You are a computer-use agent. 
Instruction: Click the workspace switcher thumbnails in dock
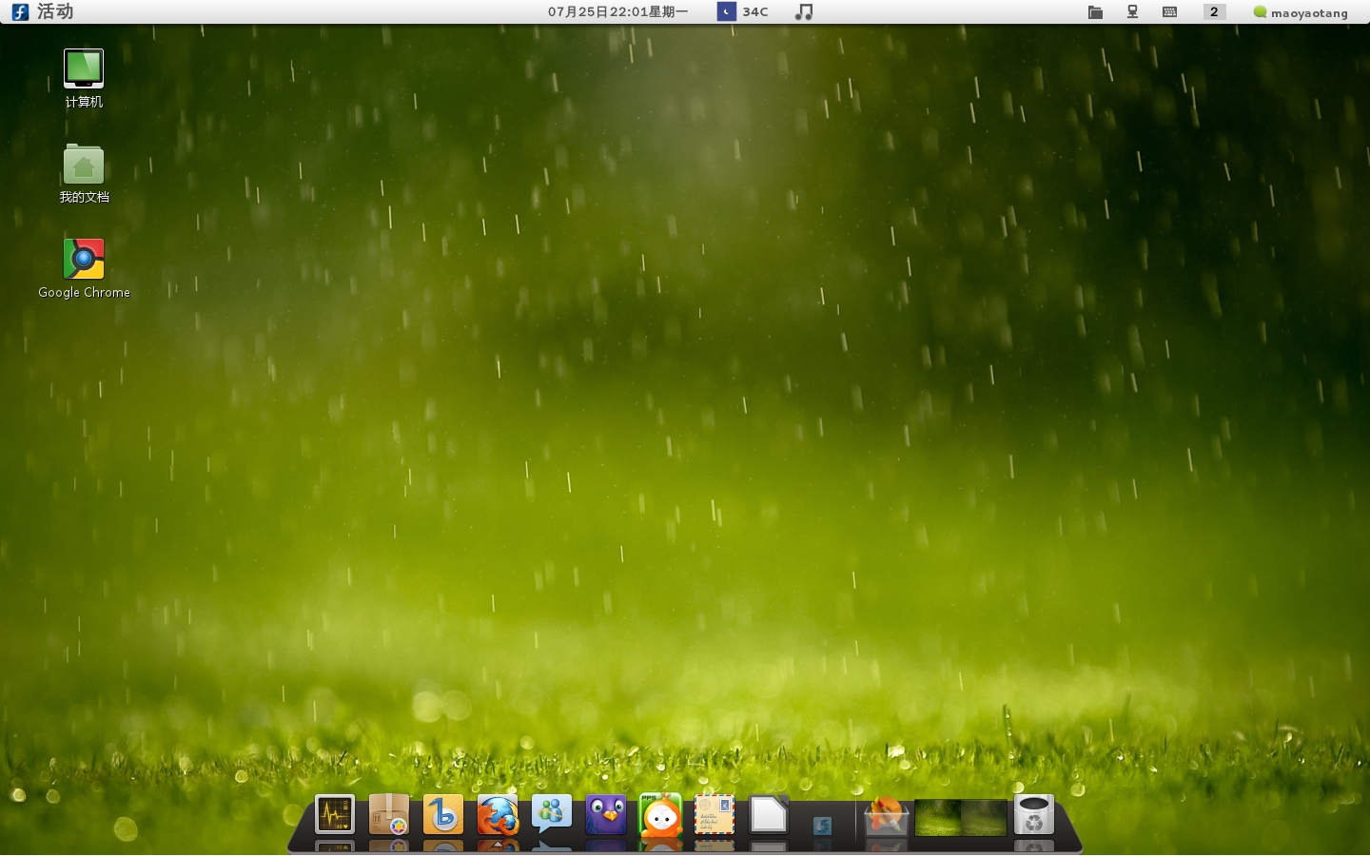(x=961, y=818)
